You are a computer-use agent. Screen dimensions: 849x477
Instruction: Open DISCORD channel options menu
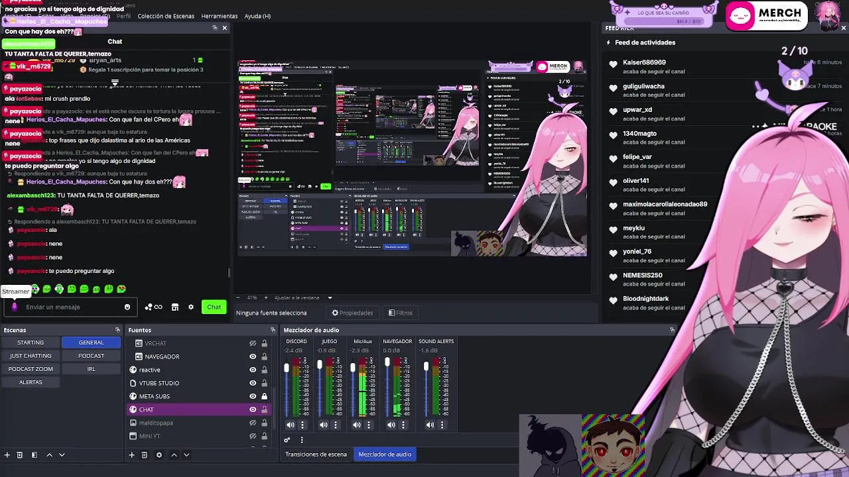tap(302, 425)
